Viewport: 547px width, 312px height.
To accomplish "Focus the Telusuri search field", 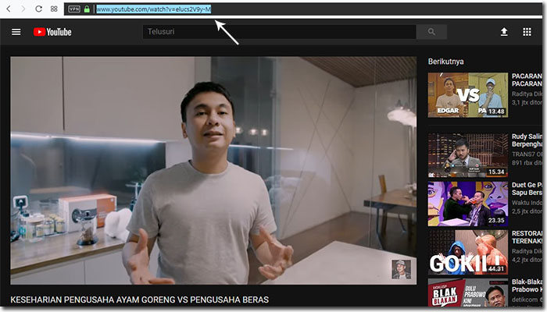I will 280,32.
